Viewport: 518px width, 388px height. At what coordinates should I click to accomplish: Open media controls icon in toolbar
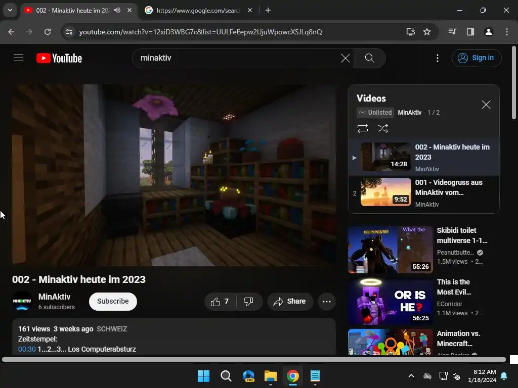(x=452, y=32)
